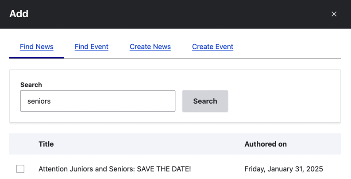Select the Create Event tab
The height and width of the screenshot is (179, 351).
coord(212,47)
